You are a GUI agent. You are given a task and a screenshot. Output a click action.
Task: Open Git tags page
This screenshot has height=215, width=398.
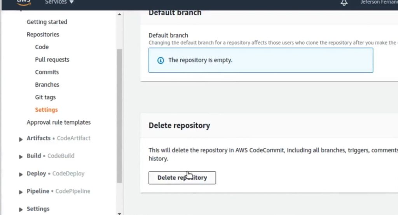click(45, 97)
